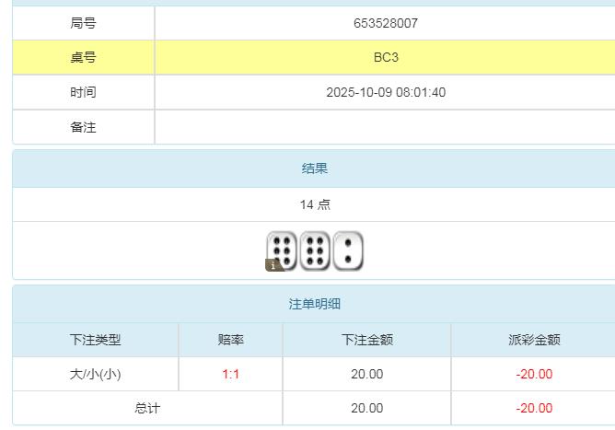
Task: Click the 总计 total row label
Action: pyautogui.click(x=147, y=408)
